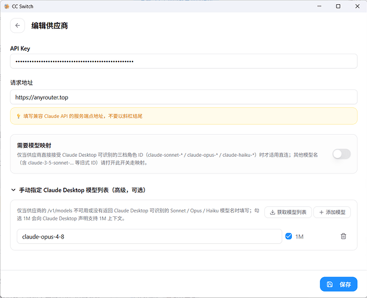
Task: Click the 编辑供应商 heading
Action: pos(50,26)
